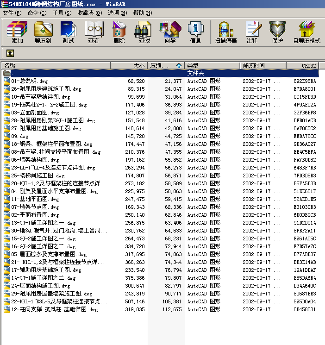The height and width of the screenshot is (345, 325).
Task: Sort by the 压缩 column header
Action: 166,66
